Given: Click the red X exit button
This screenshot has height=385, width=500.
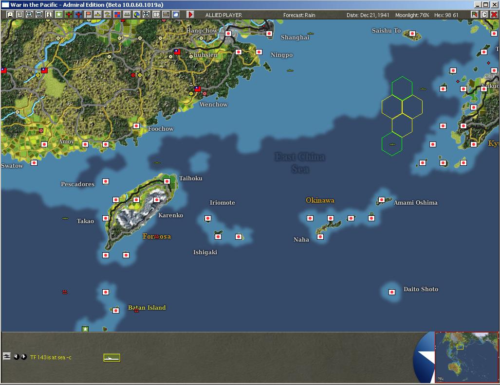Looking at the screenshot, I should [494, 15].
